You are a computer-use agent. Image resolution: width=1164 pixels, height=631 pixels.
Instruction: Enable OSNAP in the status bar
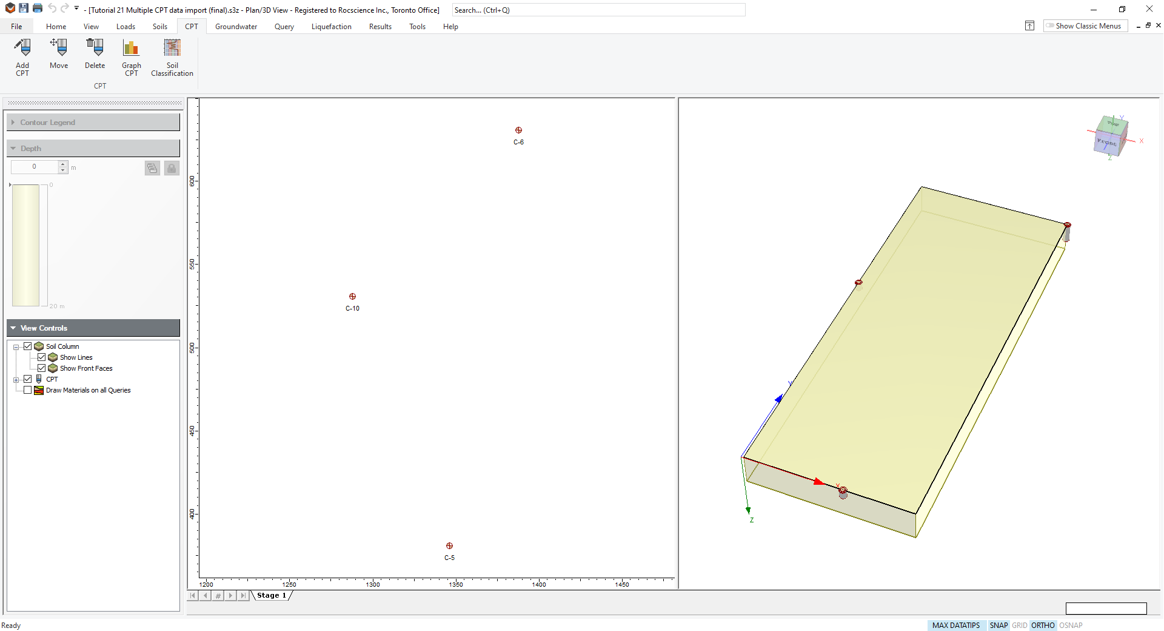1071,625
